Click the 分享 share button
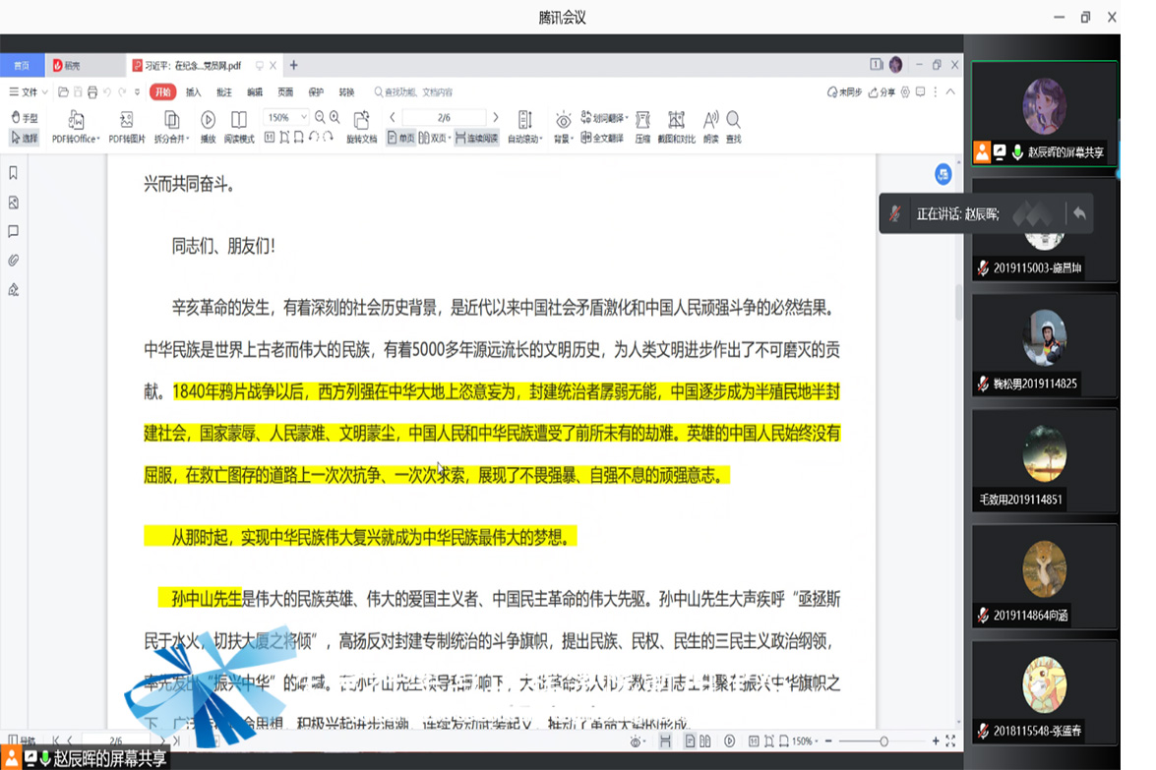 [882, 92]
